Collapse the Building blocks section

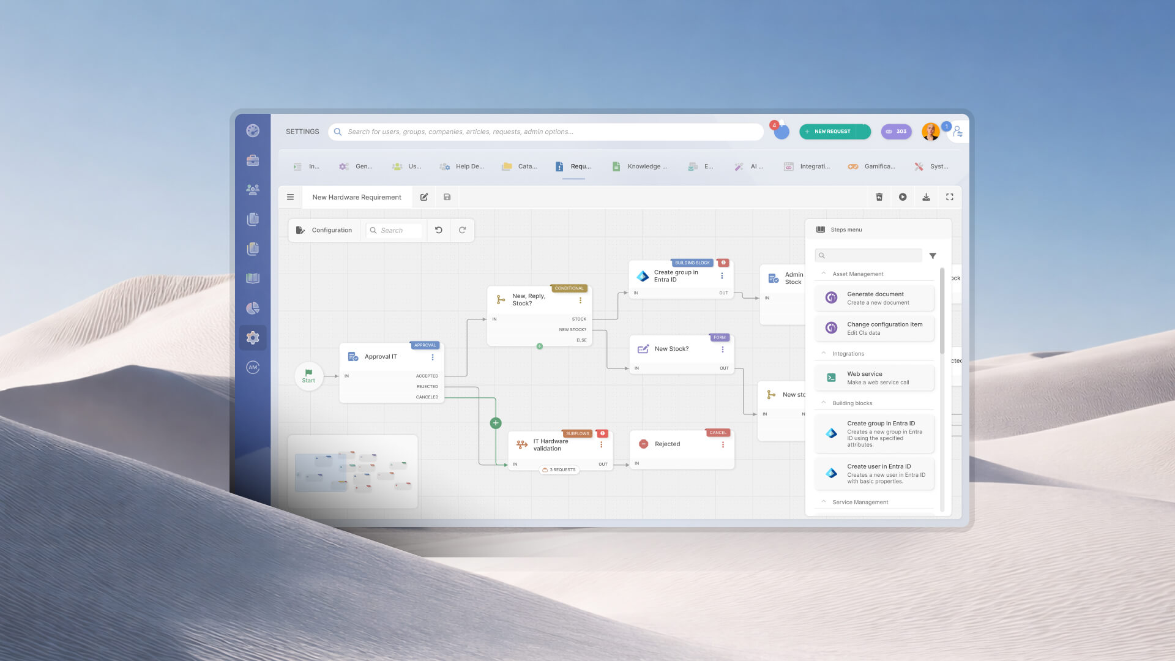pyautogui.click(x=824, y=403)
